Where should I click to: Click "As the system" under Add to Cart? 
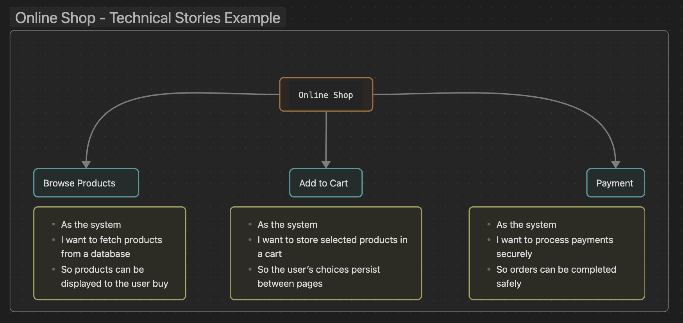pos(288,225)
